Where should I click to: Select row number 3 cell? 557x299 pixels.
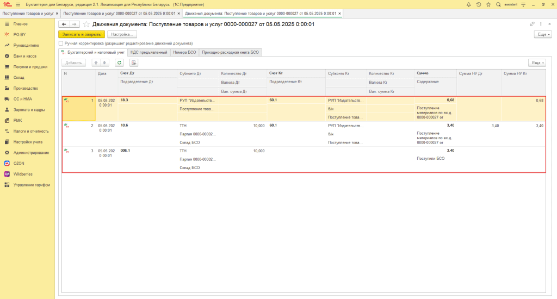79,159
